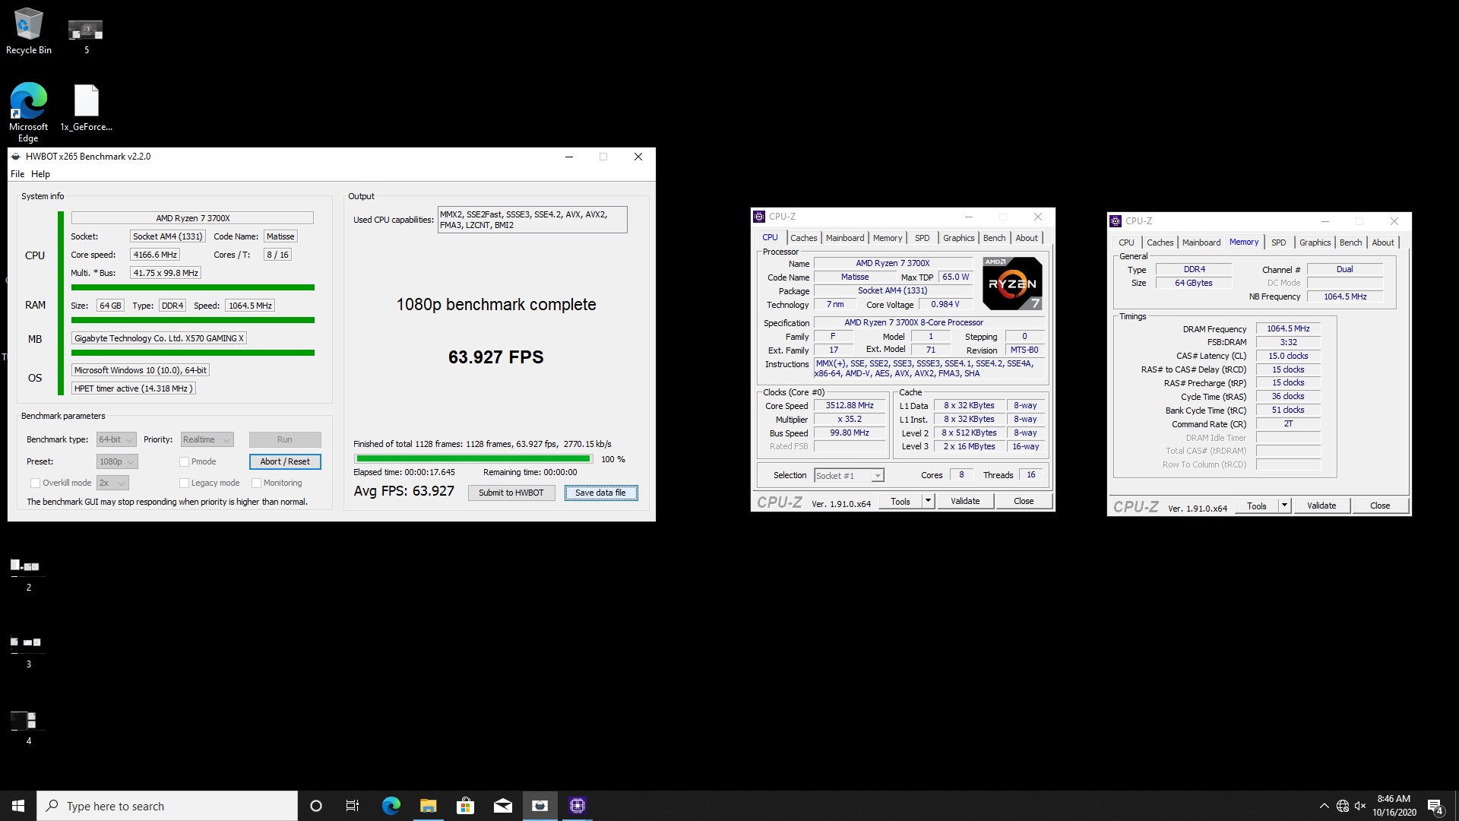Open network status tray icon
This screenshot has width=1459, height=821.
(1343, 806)
